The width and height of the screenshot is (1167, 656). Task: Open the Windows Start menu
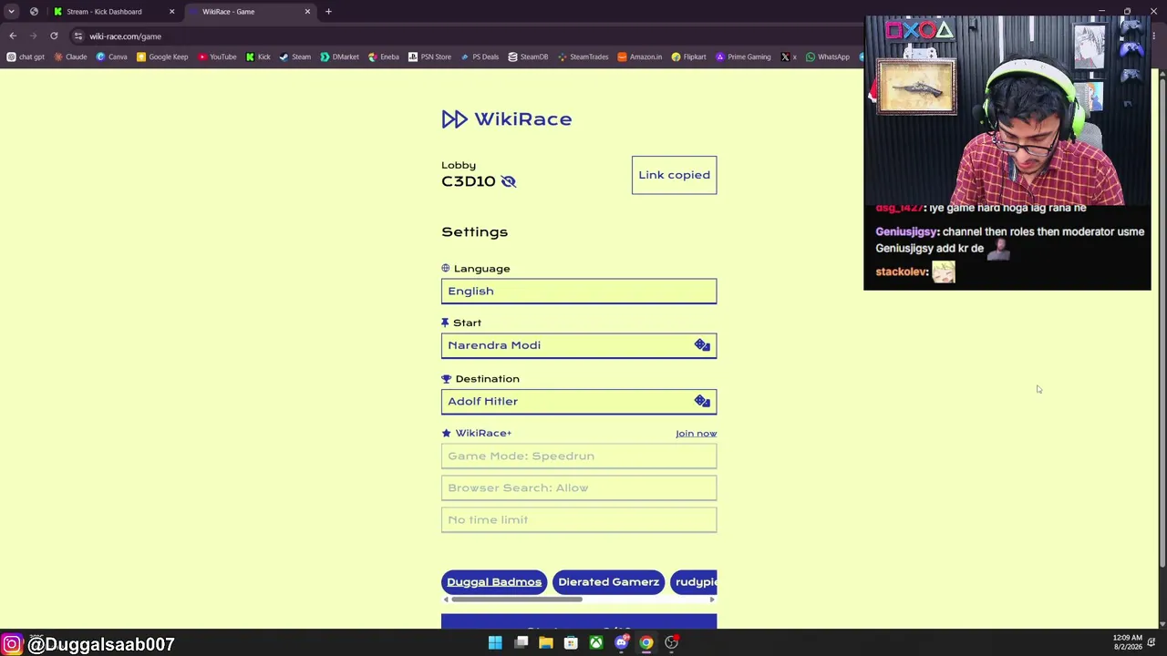click(495, 643)
